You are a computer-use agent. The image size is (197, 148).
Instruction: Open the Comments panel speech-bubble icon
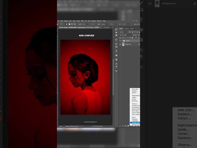point(116,35)
